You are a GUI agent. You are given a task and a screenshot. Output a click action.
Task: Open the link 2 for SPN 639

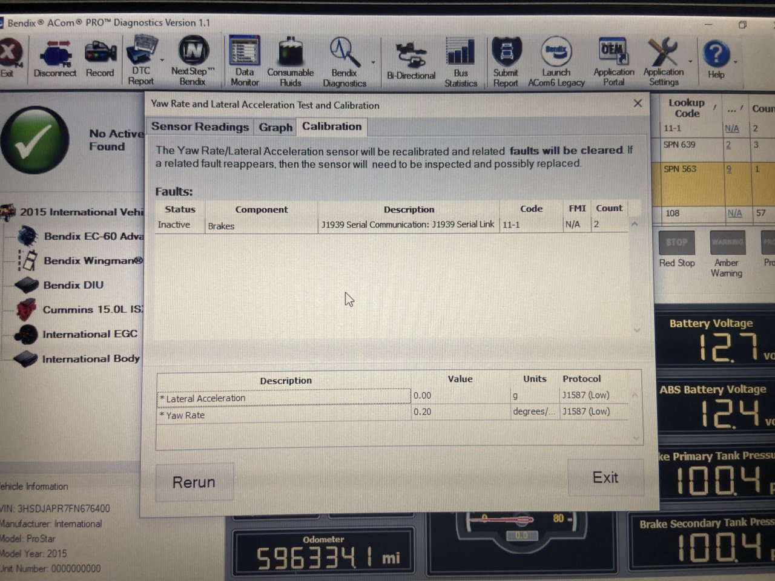[728, 145]
